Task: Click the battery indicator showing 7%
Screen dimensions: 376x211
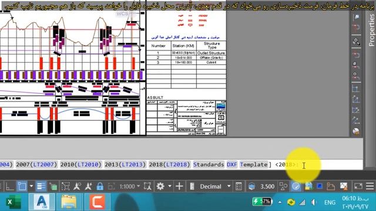Action: [x=262, y=202]
